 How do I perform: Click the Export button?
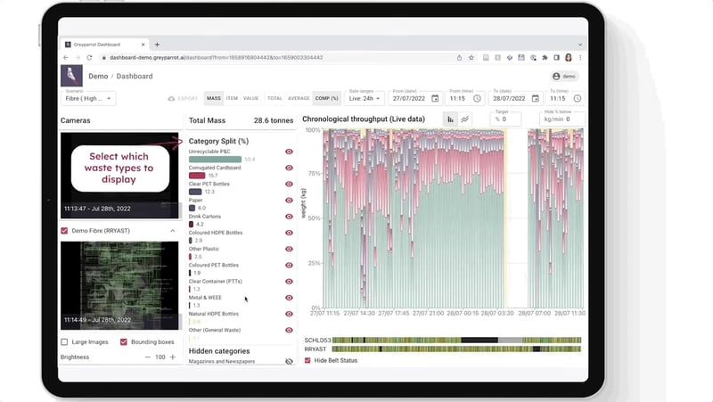(183, 98)
